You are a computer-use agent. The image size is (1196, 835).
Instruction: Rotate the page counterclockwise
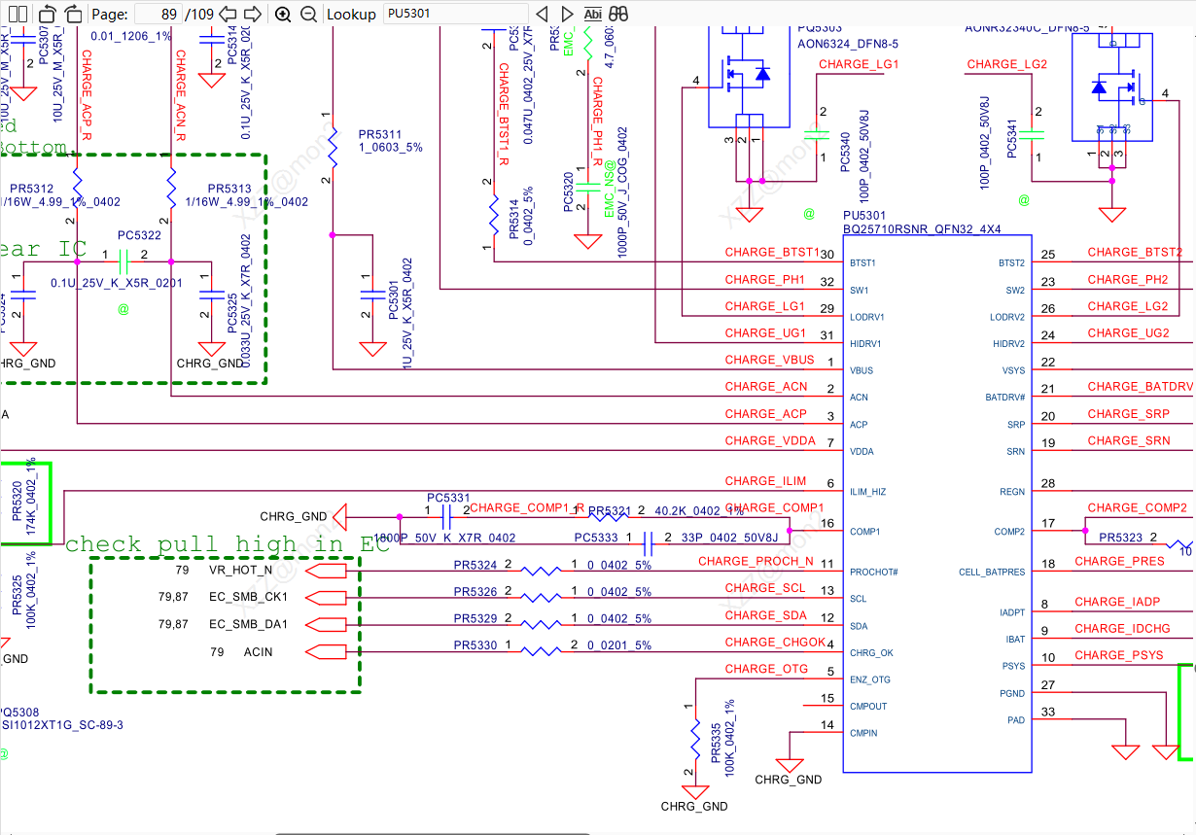48,14
